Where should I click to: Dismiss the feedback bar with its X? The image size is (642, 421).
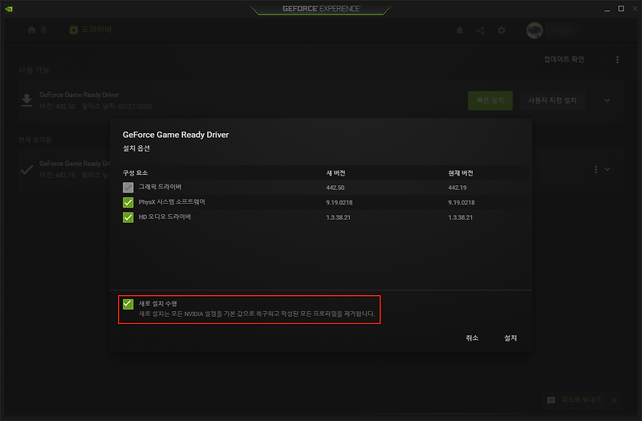614,400
